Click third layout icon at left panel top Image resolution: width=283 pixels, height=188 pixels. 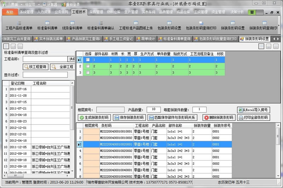20,46
